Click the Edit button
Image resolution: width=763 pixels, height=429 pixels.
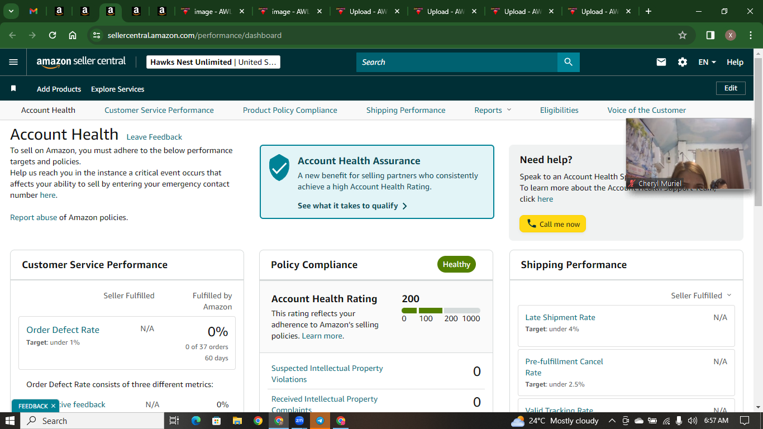click(731, 88)
